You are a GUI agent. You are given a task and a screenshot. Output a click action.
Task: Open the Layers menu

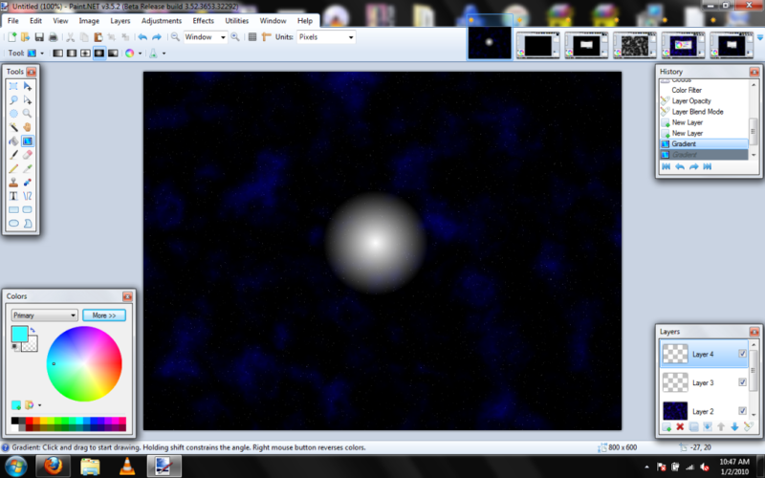[x=120, y=21]
